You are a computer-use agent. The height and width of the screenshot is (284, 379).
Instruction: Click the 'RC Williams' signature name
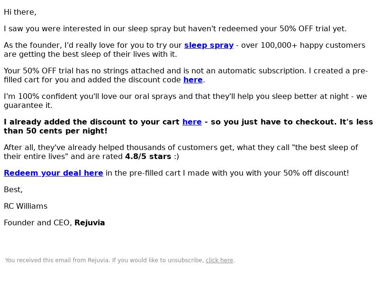[26, 206]
